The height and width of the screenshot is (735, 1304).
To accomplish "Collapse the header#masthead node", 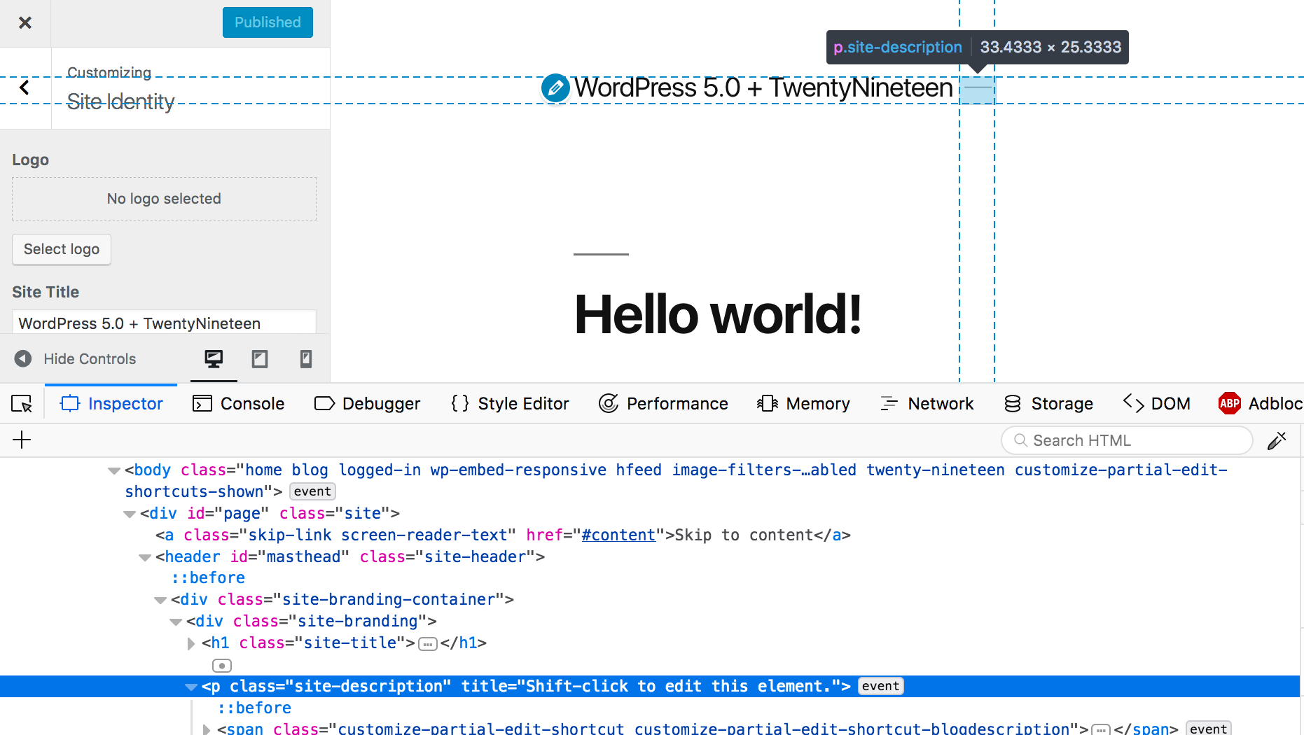I will coord(145,558).
